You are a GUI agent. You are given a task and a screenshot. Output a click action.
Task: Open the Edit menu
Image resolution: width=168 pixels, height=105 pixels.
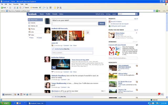pos(6,4)
